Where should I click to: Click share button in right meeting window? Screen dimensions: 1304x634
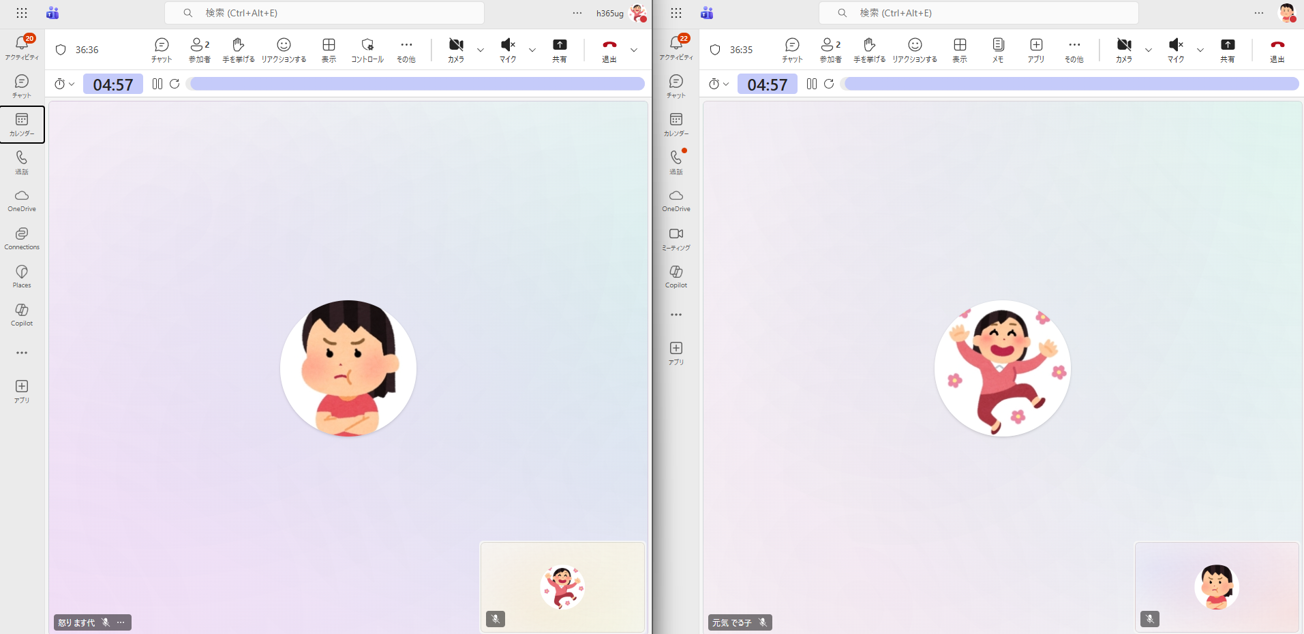coord(1227,50)
